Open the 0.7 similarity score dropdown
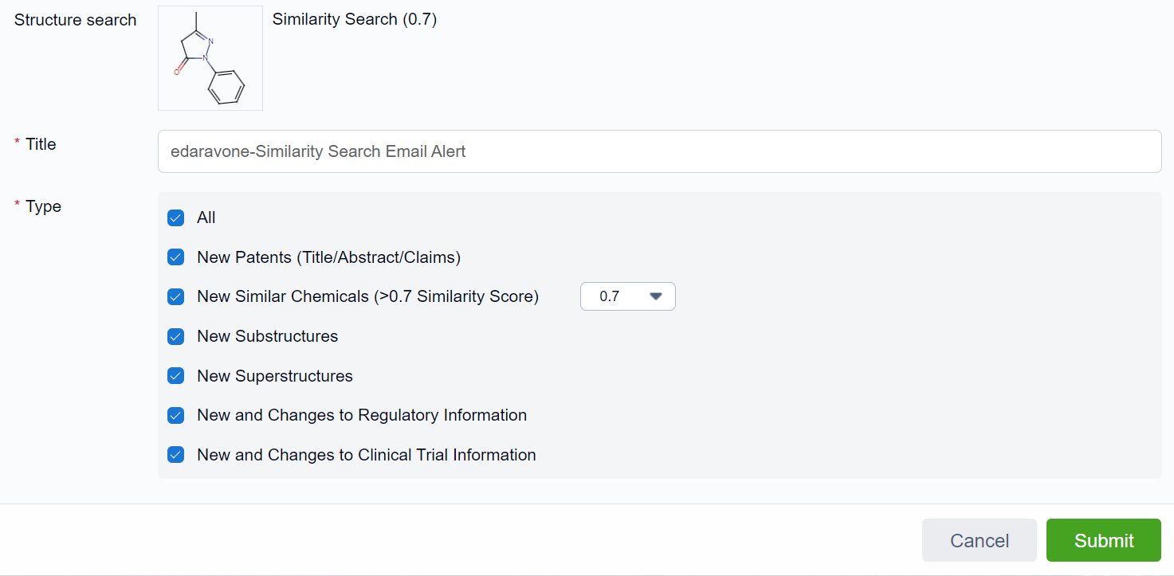The width and height of the screenshot is (1174, 576). [x=626, y=296]
